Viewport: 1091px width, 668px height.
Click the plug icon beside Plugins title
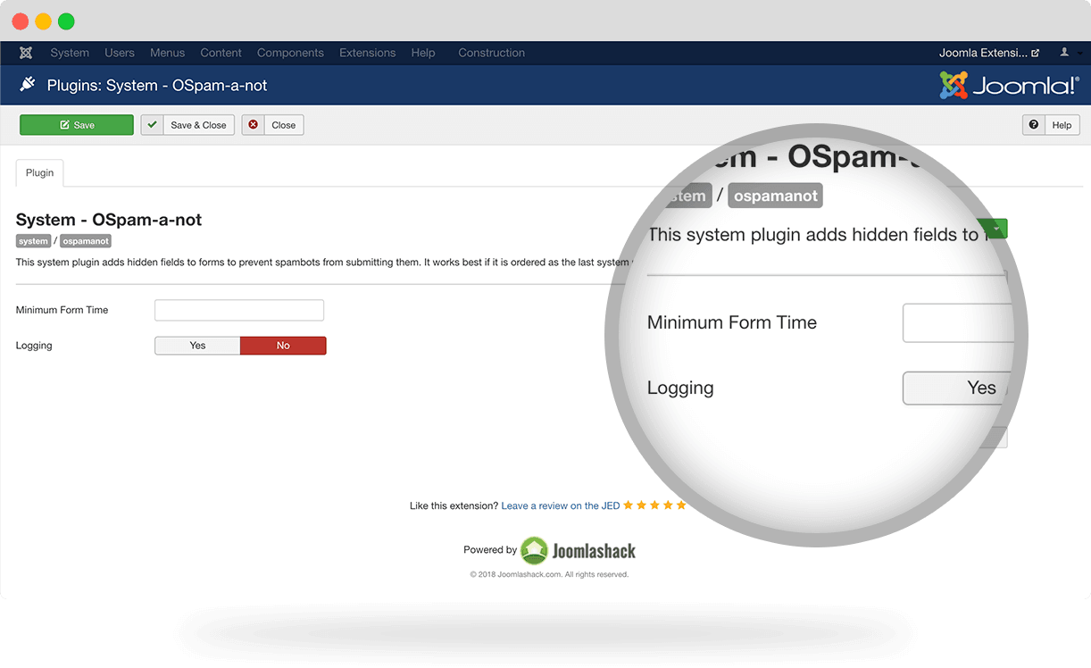pyautogui.click(x=28, y=85)
